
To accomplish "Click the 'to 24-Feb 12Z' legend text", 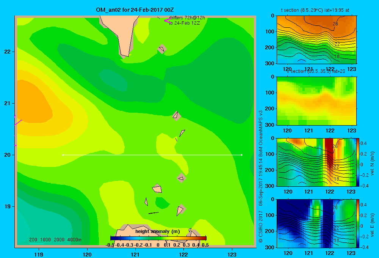I will [184, 23].
